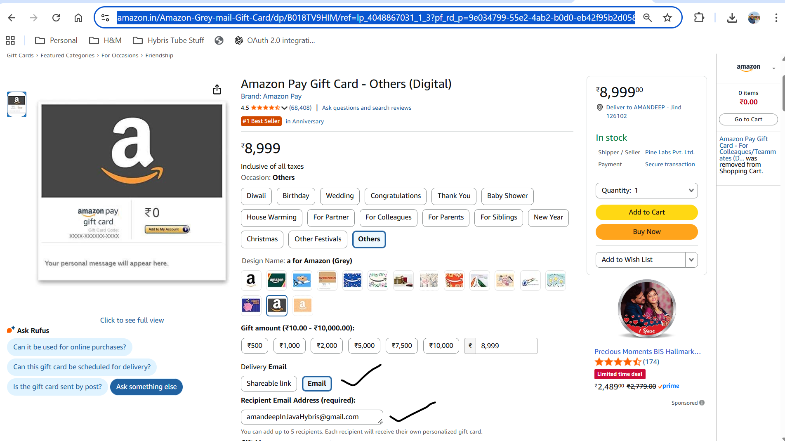Image resolution: width=785 pixels, height=441 pixels.
Task: Select the Diwali occasion option
Action: pyautogui.click(x=256, y=196)
